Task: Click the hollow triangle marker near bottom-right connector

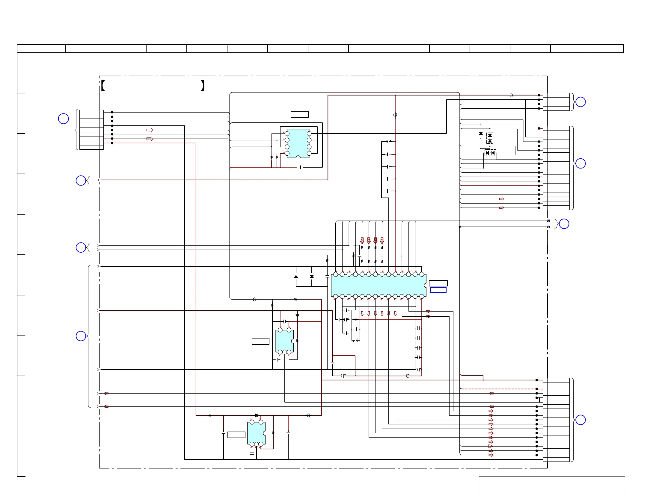Action: [x=491, y=446]
